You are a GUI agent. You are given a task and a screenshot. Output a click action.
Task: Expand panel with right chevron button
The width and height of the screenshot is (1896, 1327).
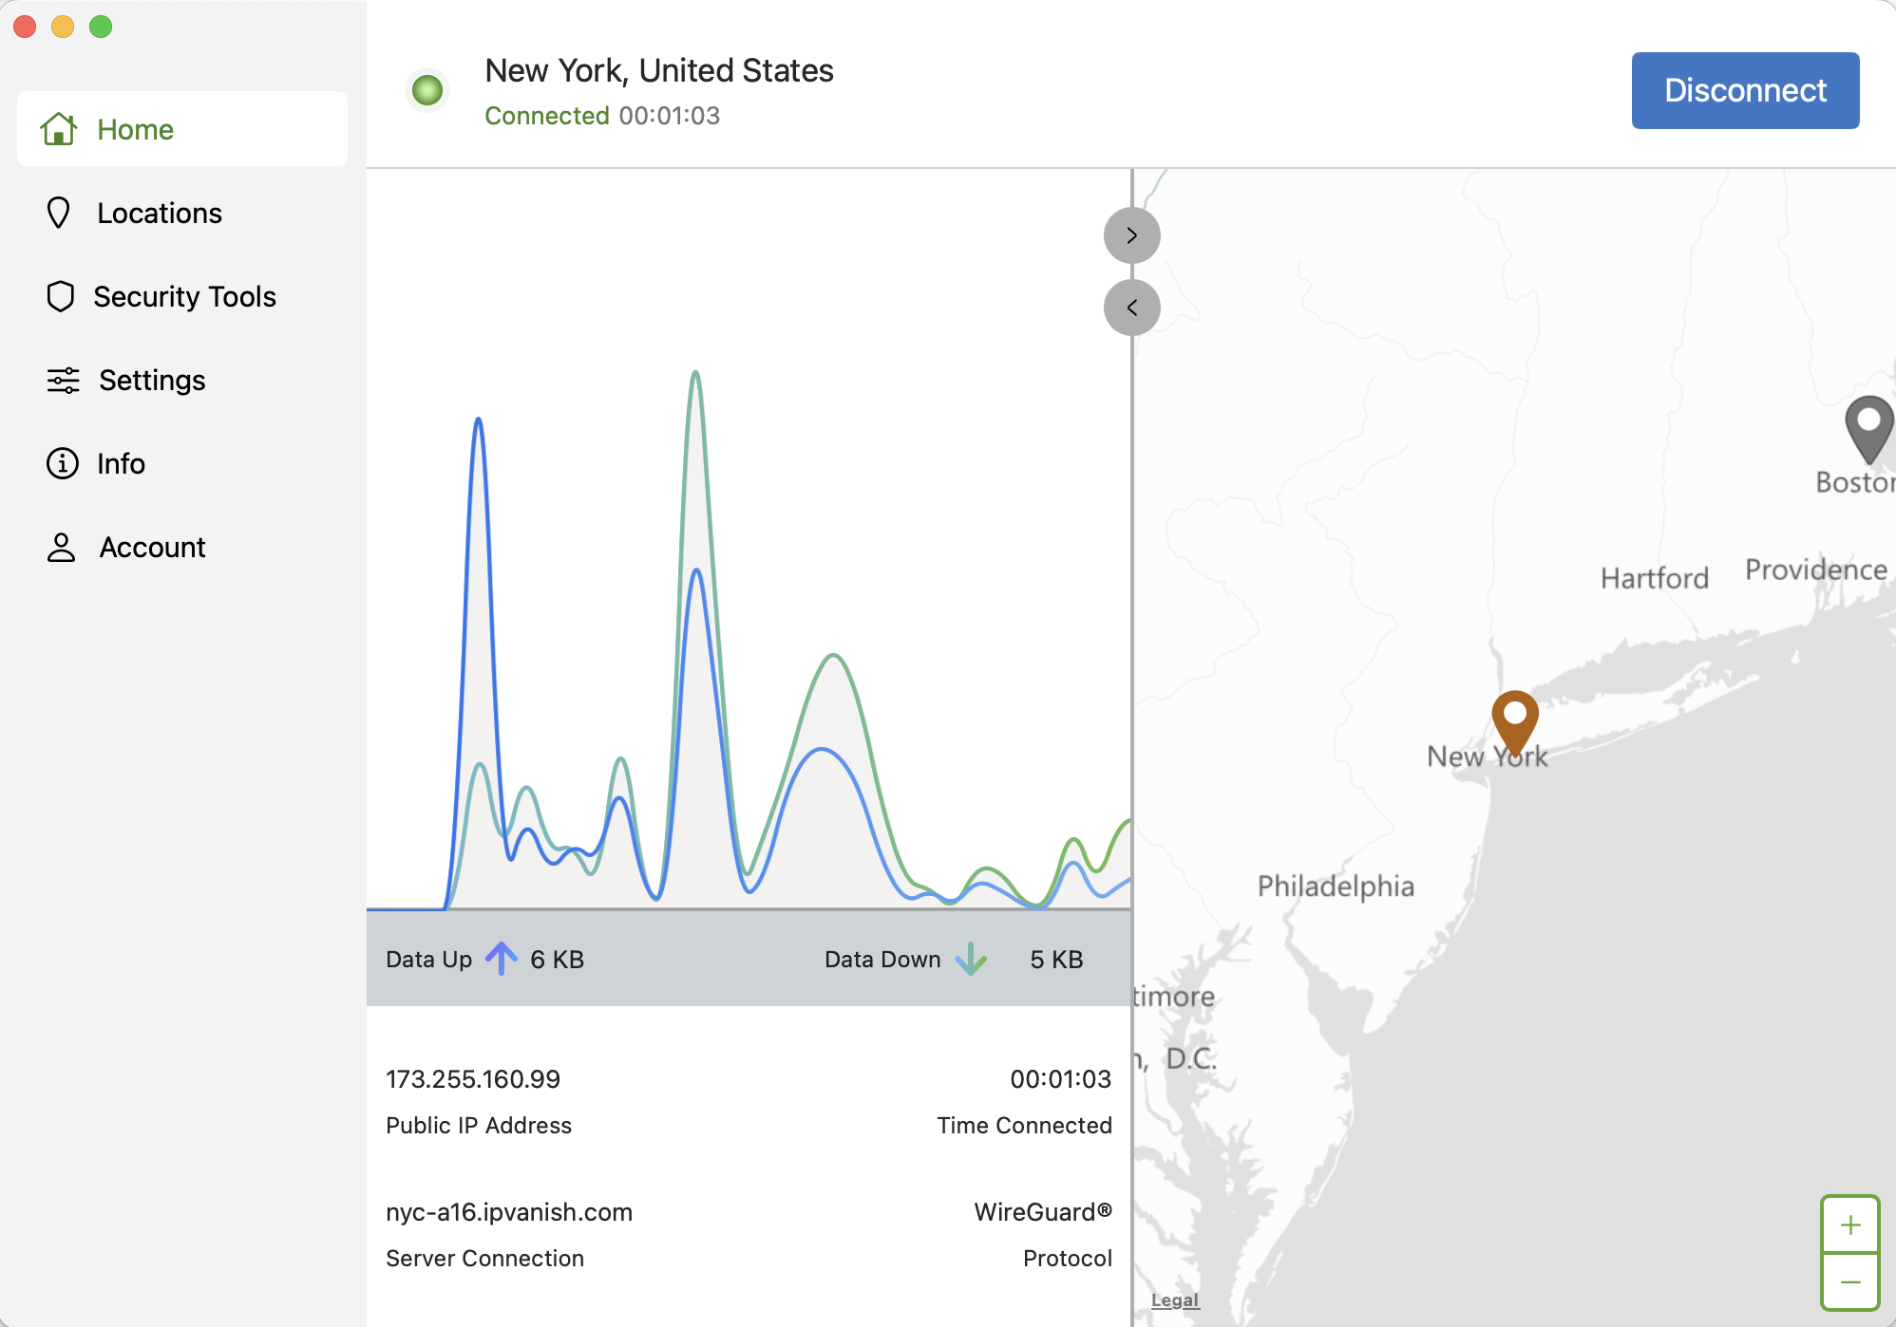[x=1131, y=235]
